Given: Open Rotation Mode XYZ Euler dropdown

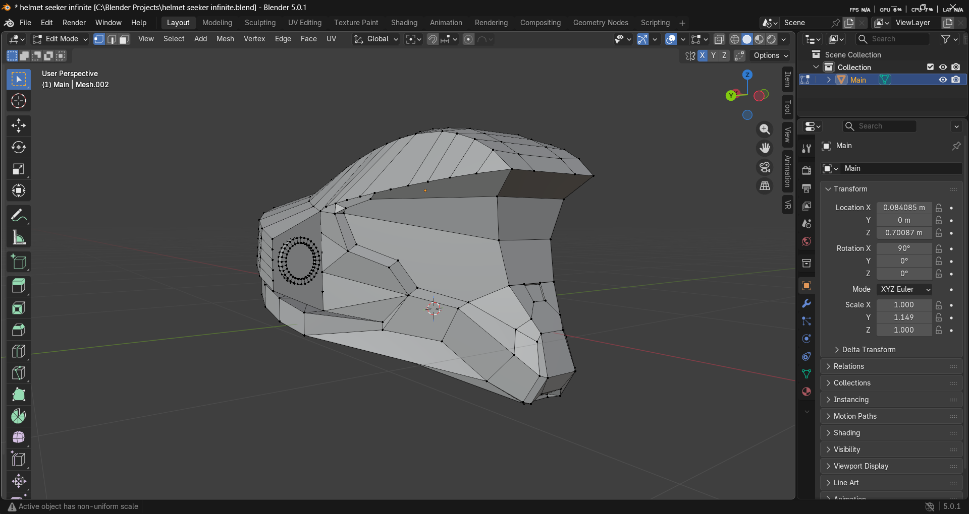Looking at the screenshot, I should point(904,289).
